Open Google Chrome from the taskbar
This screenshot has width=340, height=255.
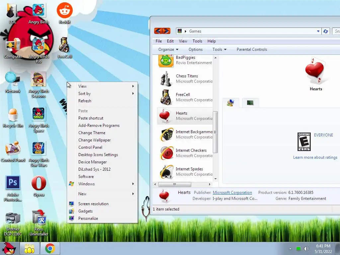(x=50, y=248)
